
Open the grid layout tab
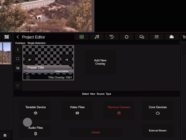(x=82, y=37)
